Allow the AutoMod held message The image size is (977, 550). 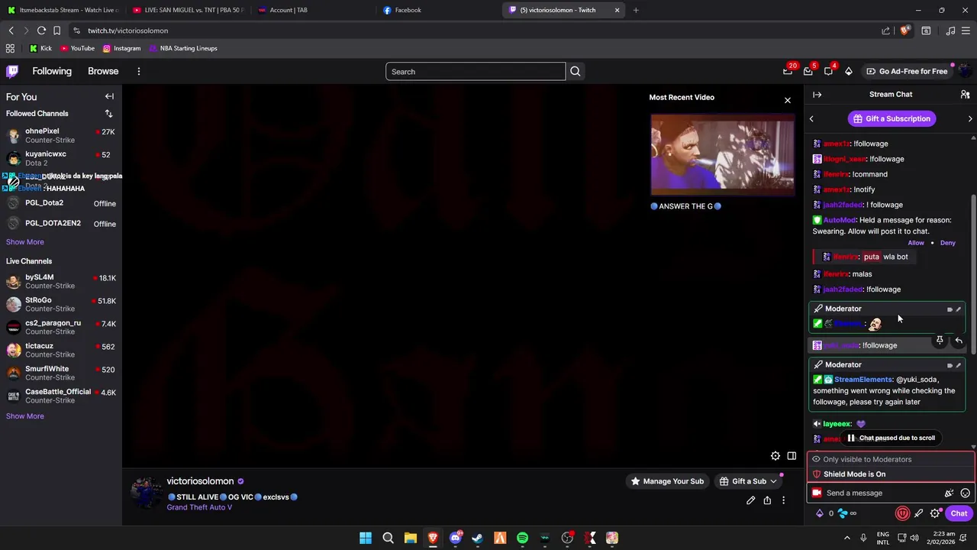pyautogui.click(x=916, y=243)
